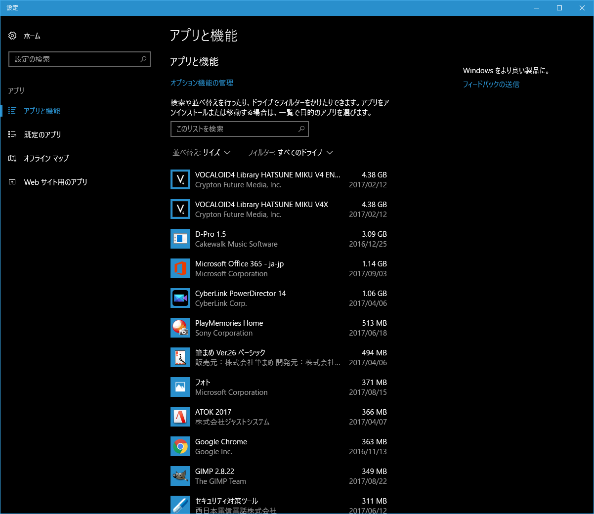Image resolution: width=594 pixels, height=514 pixels.
Task: Select the VOCALOID4 Library HATSUNE MIKU V4X name
Action: tap(261, 205)
